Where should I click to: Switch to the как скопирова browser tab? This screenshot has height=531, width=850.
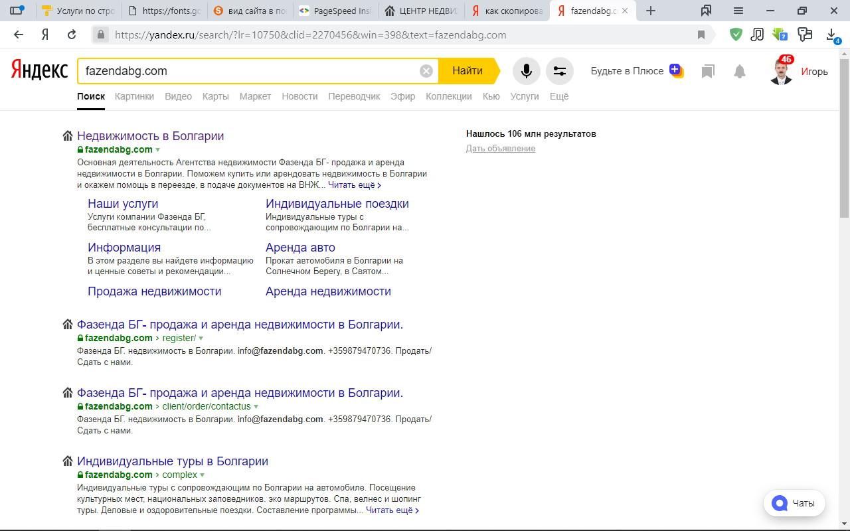pyautogui.click(x=507, y=11)
